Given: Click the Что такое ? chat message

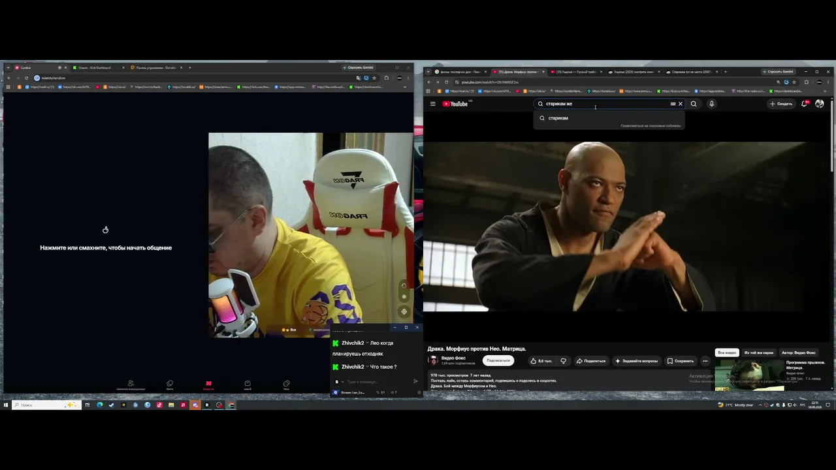Looking at the screenshot, I should tap(383, 367).
